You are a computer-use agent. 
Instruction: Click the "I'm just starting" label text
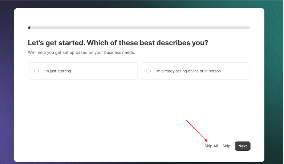pos(57,71)
